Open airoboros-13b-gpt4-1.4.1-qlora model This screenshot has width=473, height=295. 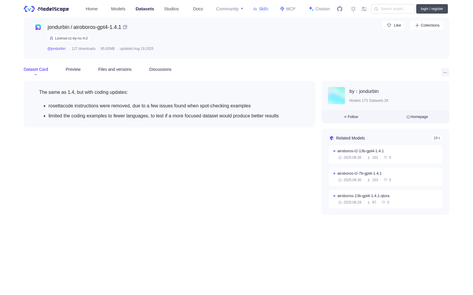tap(363, 196)
